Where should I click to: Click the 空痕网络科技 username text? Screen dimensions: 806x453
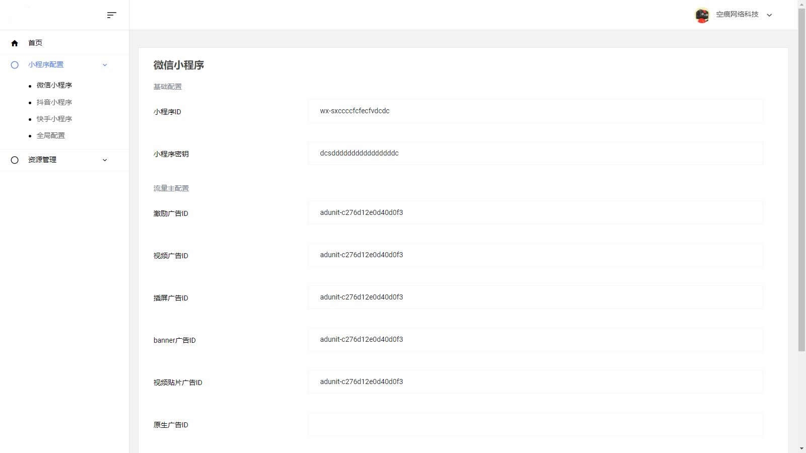pos(737,15)
